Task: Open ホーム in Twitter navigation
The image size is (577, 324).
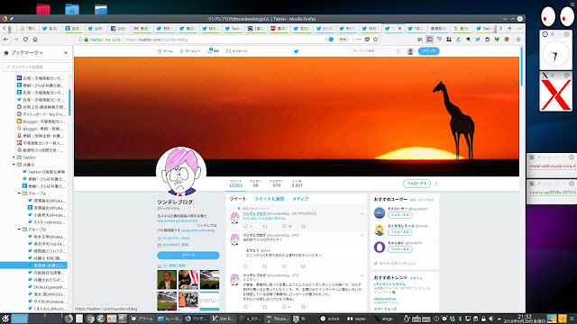Action: [x=165, y=51]
